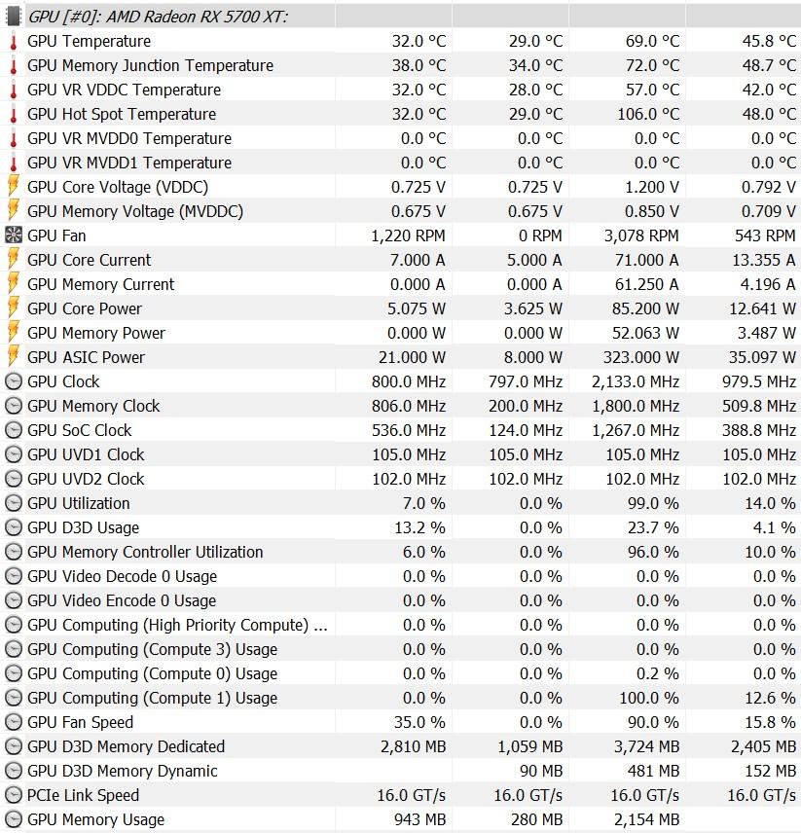The image size is (801, 833).
Task: Select the GPU D3D Memory Dynamic label
Action: pos(123,772)
